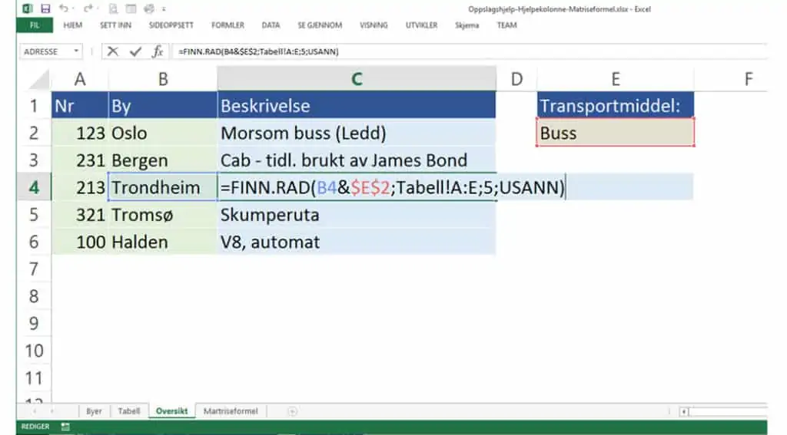Click the cell 'Skumperuta'
Screen dimensions: 787x435
357,215
